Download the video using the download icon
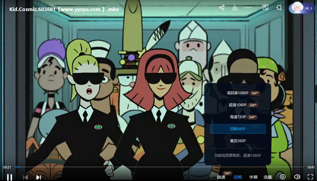This screenshot has width=317, height=181. (235, 8)
